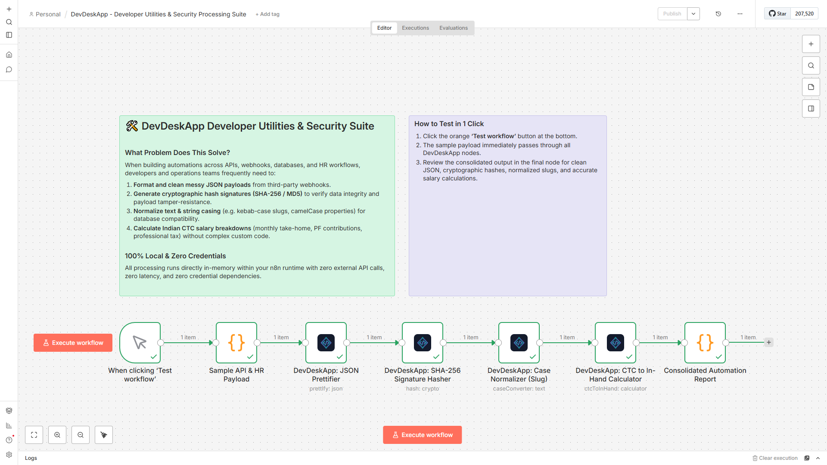Click the GitHub Star button
The height and width of the screenshot is (465, 827).
pyautogui.click(x=778, y=14)
